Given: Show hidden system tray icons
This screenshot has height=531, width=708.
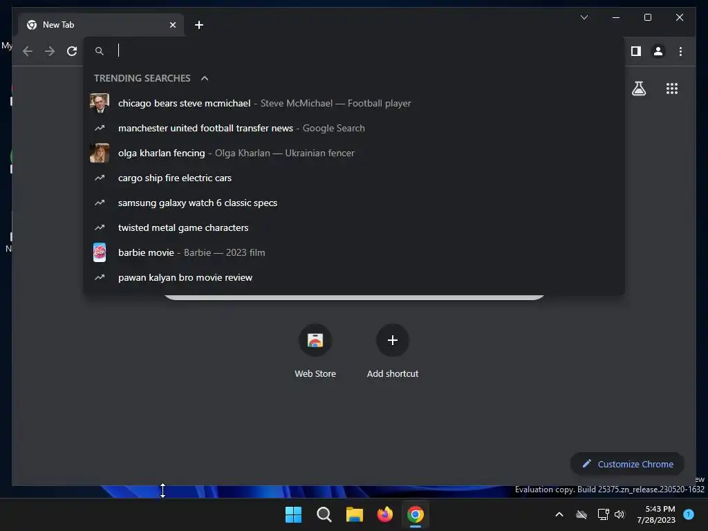Looking at the screenshot, I should (559, 514).
